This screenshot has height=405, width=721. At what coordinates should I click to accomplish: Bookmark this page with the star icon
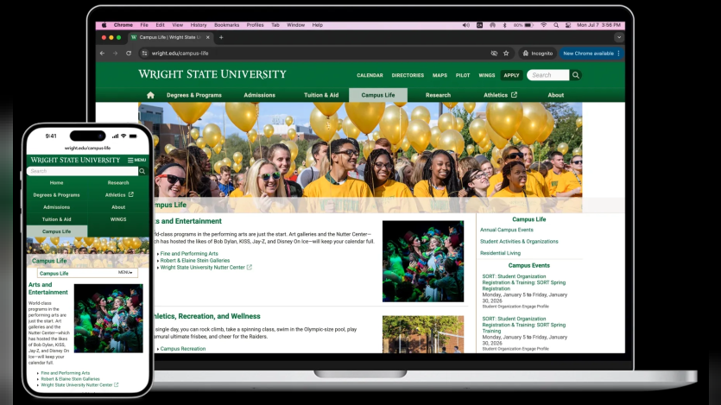coord(506,54)
